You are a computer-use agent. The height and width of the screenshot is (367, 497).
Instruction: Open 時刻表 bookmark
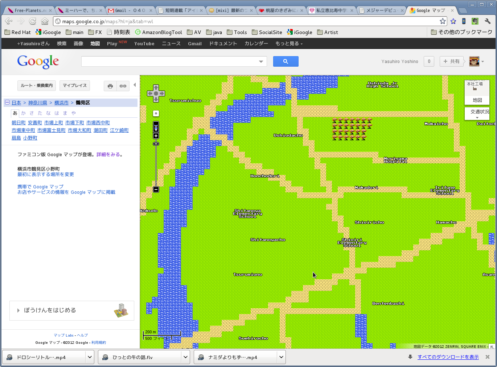coord(119,32)
